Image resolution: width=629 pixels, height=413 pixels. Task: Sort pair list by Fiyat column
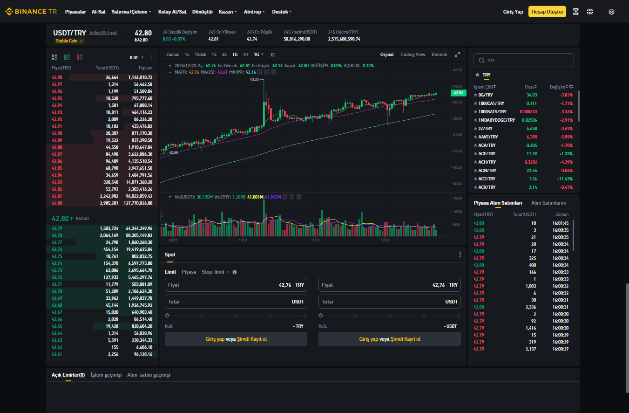531,87
